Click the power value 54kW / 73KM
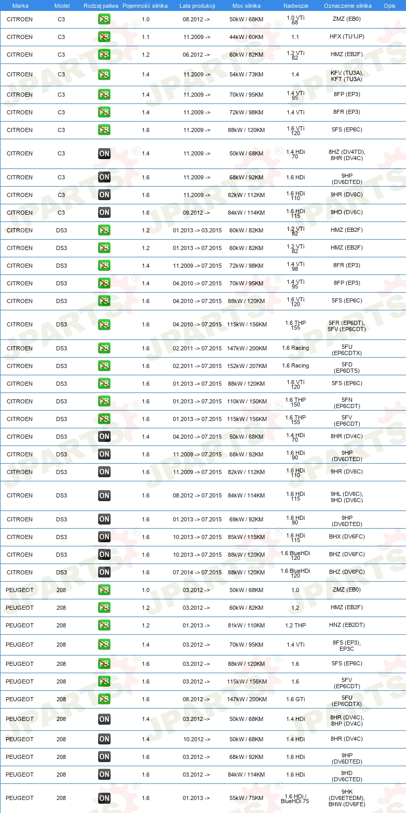Viewport: 406px width, 813px height. [247, 74]
